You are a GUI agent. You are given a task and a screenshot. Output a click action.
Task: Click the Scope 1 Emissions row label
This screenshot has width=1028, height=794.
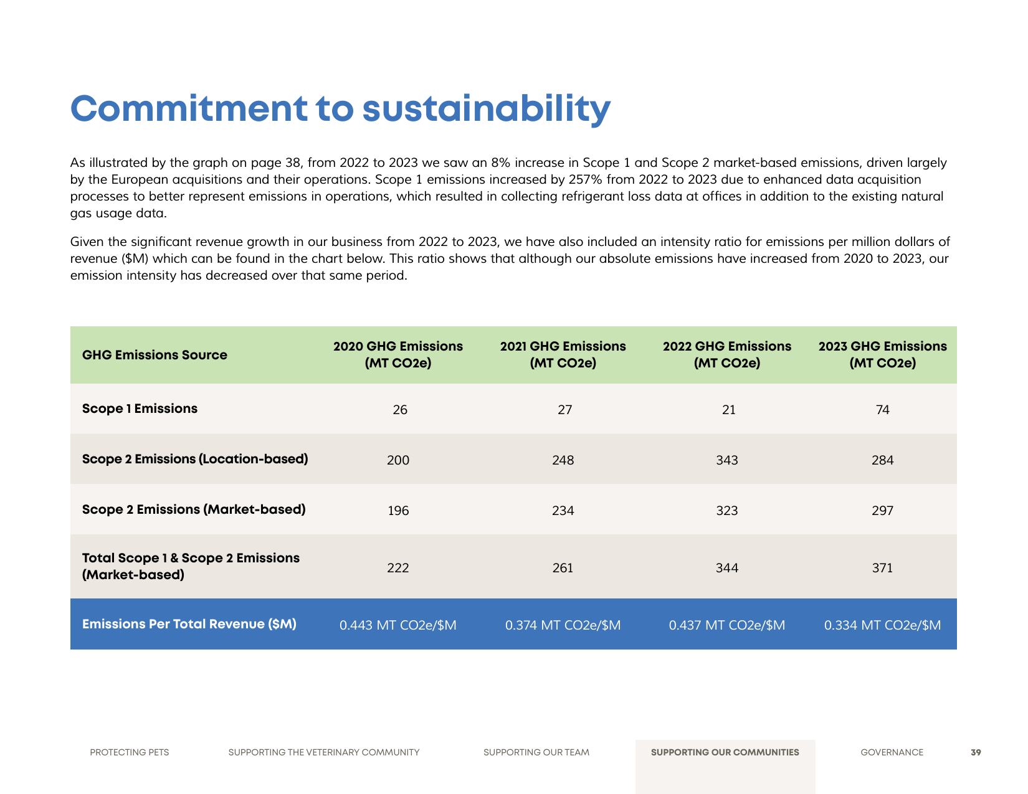[140, 409]
